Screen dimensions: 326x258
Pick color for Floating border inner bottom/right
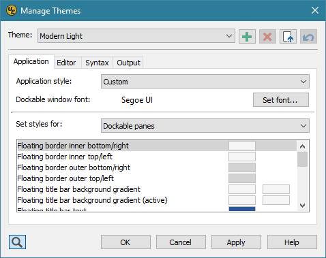point(242,146)
